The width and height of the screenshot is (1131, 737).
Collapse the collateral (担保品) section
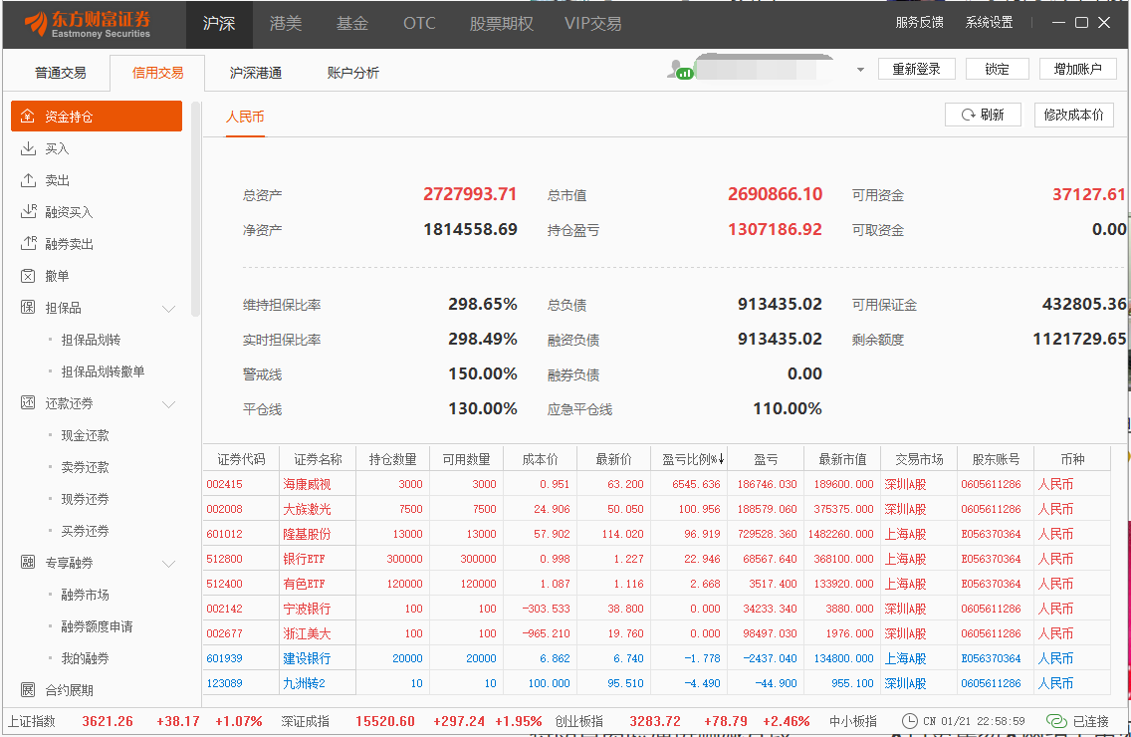(x=168, y=309)
